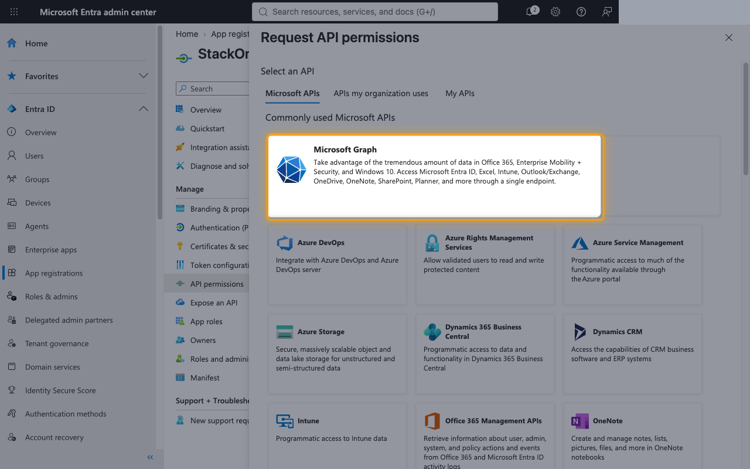This screenshot has height=469, width=750.
Task: Collapse the Entra ID section chevron
Action: coord(144,109)
